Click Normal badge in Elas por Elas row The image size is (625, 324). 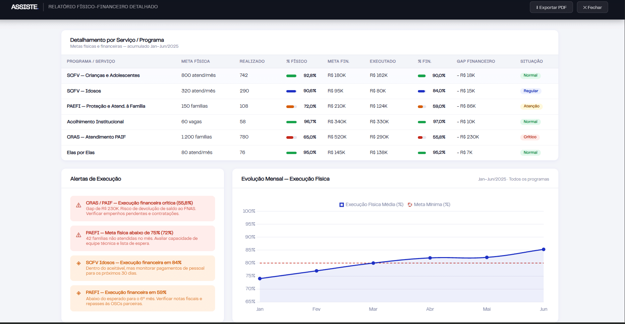531,153
